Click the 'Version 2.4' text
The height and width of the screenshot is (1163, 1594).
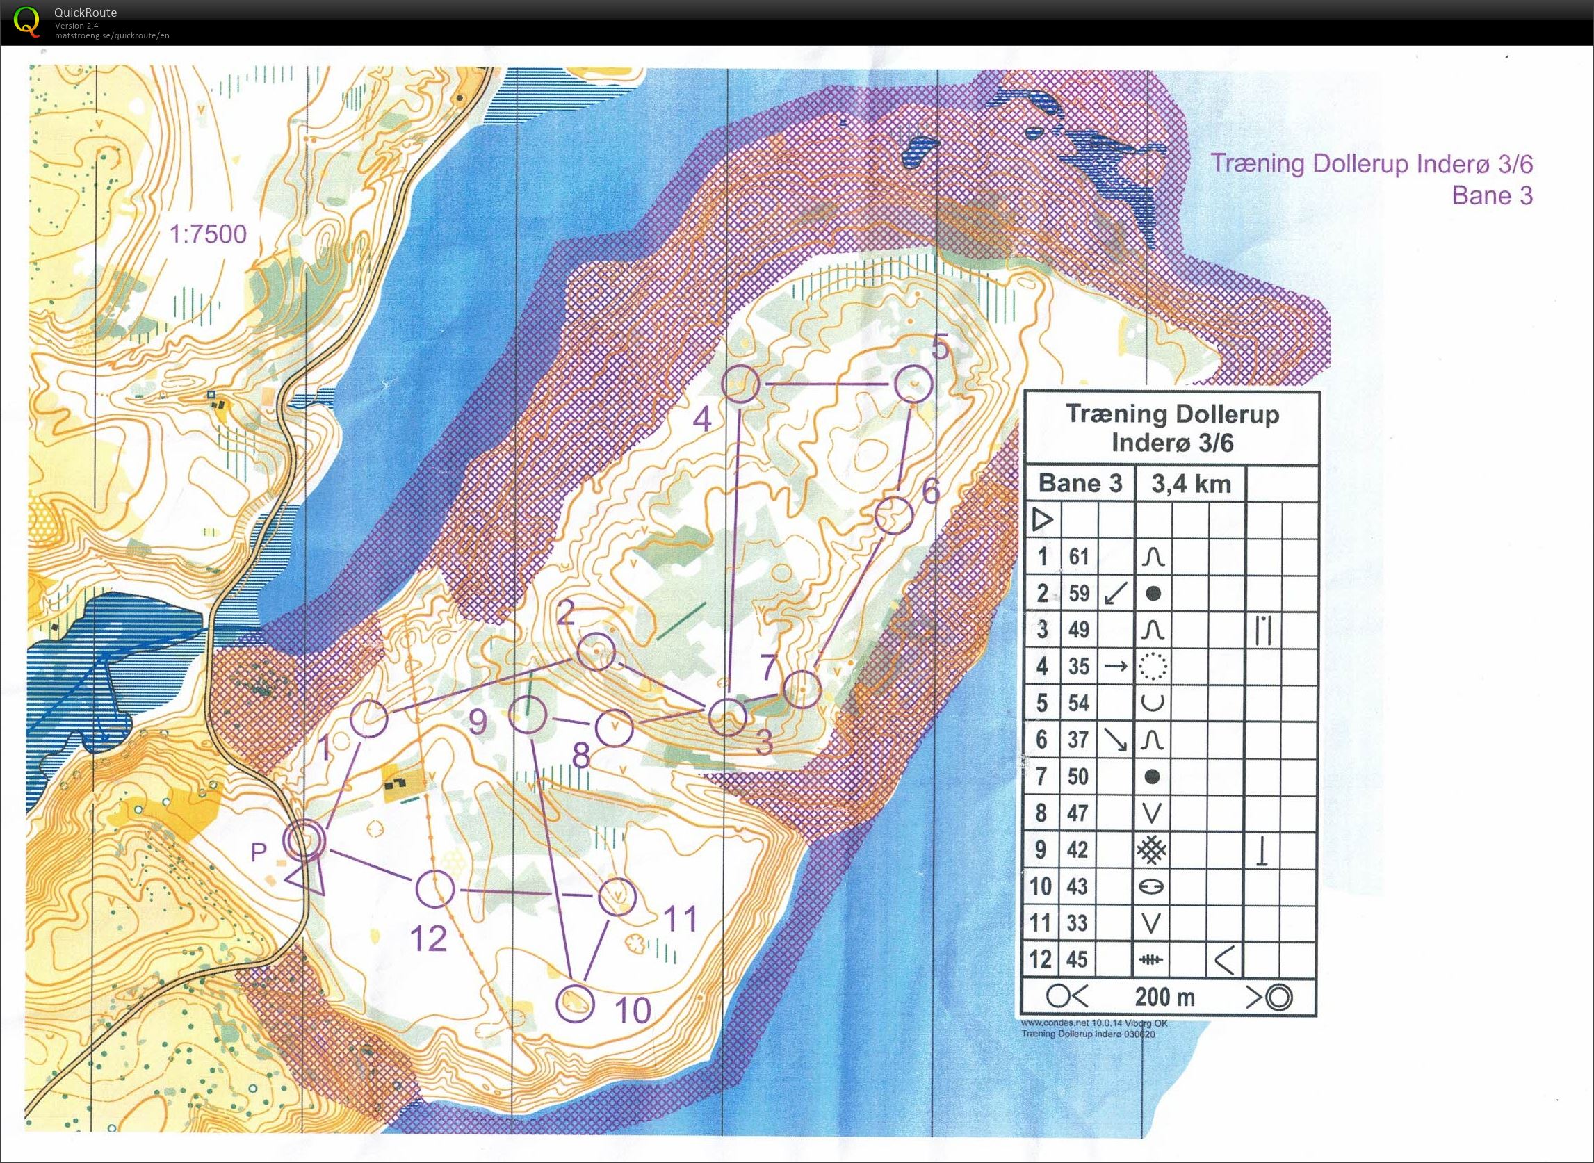coord(76,25)
